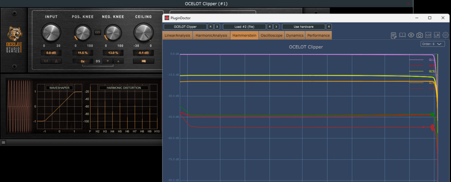This screenshot has width=451, height=182.
Task: Open the manual book icon
Action: pyautogui.click(x=402, y=35)
